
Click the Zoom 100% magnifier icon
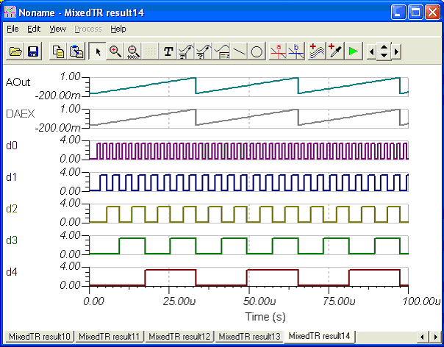133,51
